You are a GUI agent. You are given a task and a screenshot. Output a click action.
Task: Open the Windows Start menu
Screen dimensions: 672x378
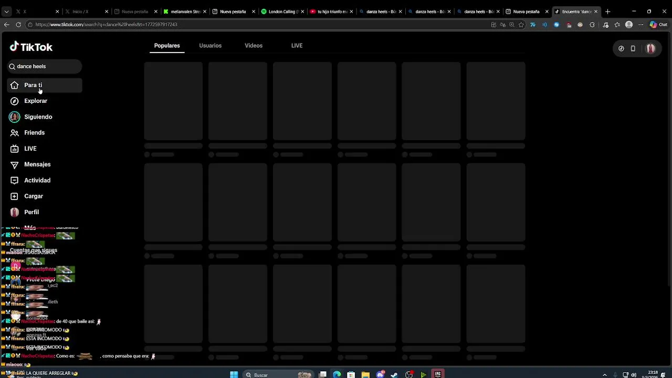coord(234,374)
